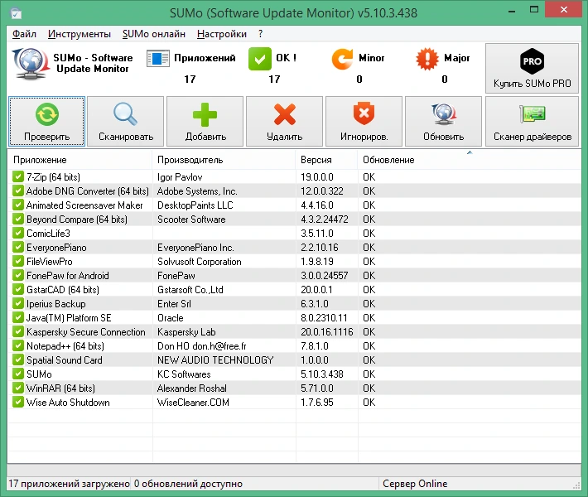Viewport: 588px width, 497px height.
Task: Click the green check next to 7-Zip
Action: coord(17,176)
